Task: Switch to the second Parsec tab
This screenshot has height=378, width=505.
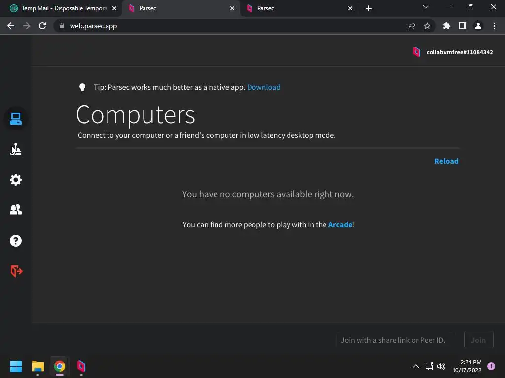Action: coord(298,8)
